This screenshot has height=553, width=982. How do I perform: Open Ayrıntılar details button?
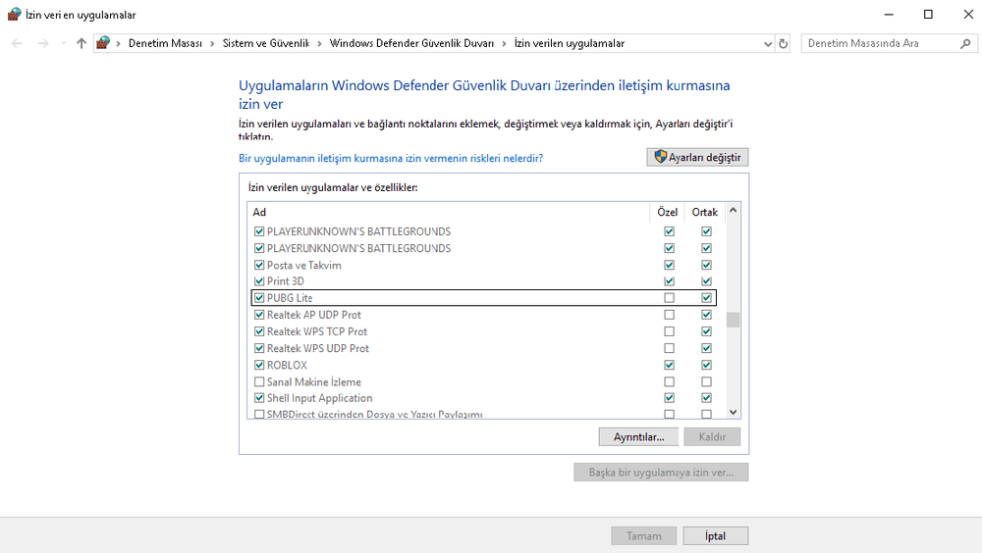(638, 436)
